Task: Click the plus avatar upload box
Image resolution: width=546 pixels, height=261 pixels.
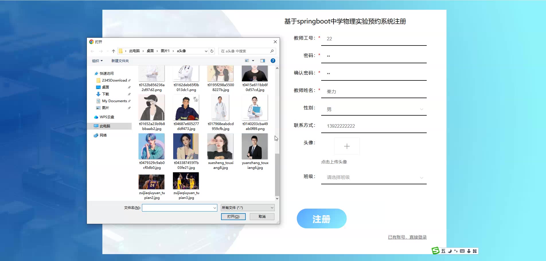Action: [347, 146]
